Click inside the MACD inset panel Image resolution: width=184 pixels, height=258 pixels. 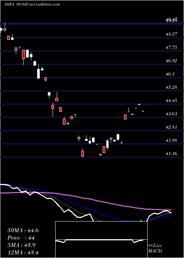pos(101,240)
